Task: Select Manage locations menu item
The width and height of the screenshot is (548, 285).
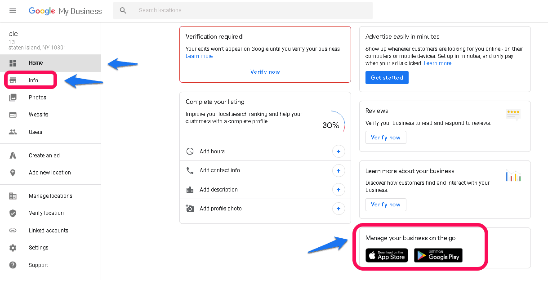Action: tap(50, 196)
